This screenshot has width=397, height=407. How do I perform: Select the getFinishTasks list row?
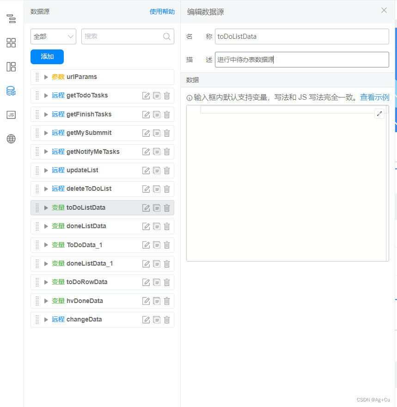102,115
